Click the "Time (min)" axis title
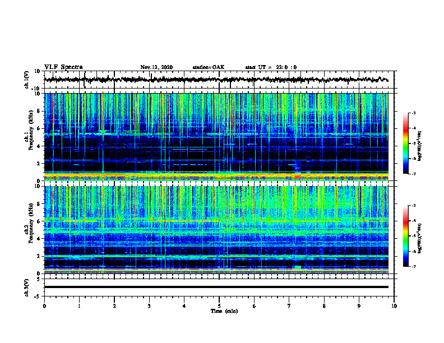 [224, 311]
